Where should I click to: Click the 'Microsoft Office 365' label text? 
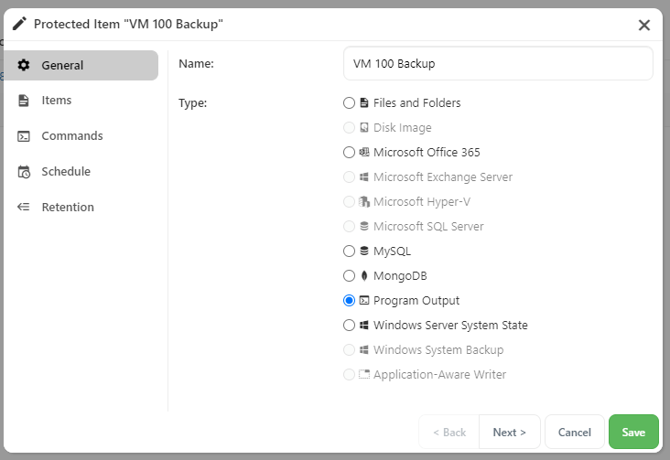427,152
